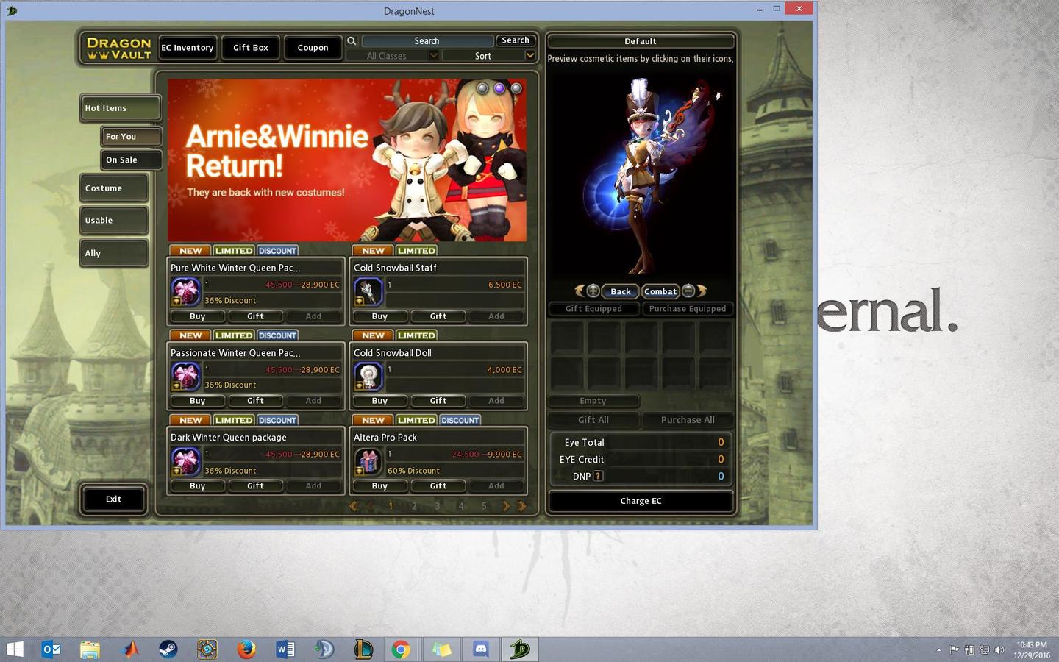Open the Costume category
This screenshot has height=662, width=1059.
tap(114, 188)
